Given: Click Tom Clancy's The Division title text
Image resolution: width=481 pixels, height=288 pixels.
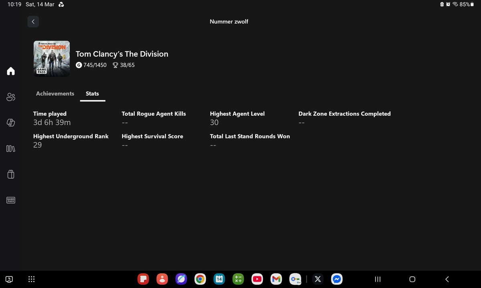Looking at the screenshot, I should [x=122, y=54].
